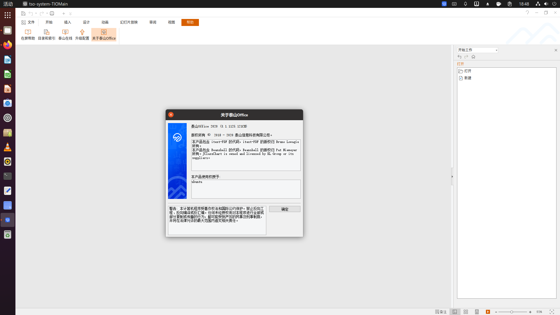The width and height of the screenshot is (560, 315).
Task: Switch to the 审阅 tab
Action: click(x=153, y=22)
